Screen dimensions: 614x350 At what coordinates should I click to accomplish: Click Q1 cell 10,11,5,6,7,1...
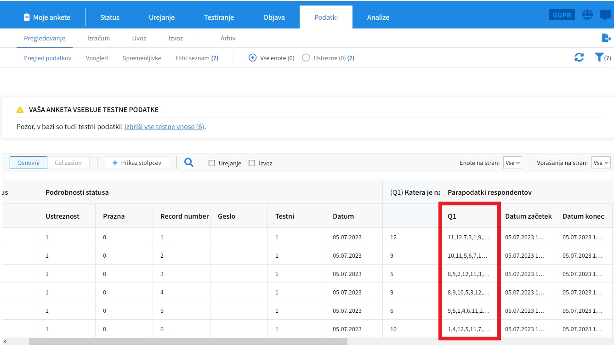click(469, 255)
